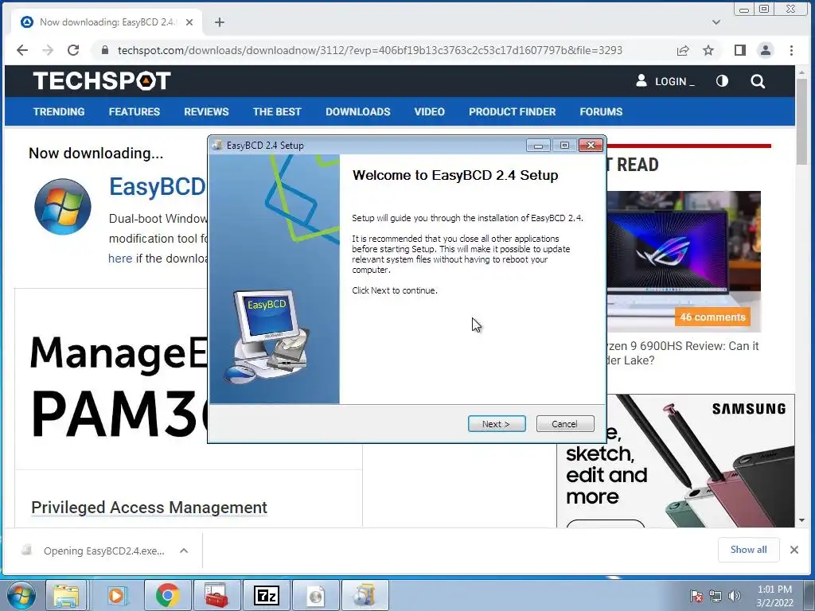815x611 pixels.
Task: Bookmark this page with star icon
Action: pos(708,50)
